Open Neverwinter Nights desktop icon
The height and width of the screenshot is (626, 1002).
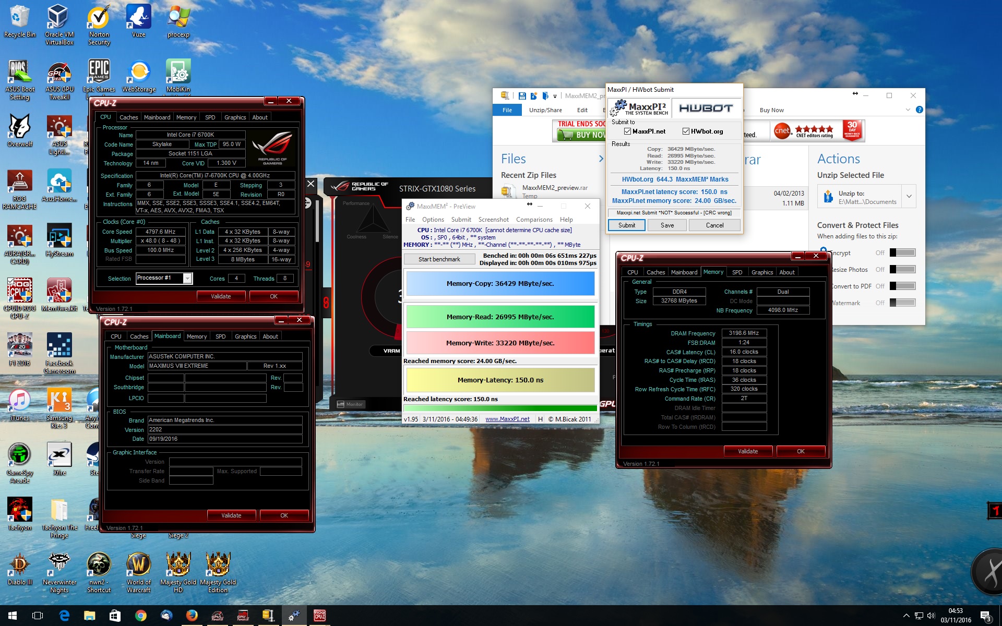pos(59,573)
